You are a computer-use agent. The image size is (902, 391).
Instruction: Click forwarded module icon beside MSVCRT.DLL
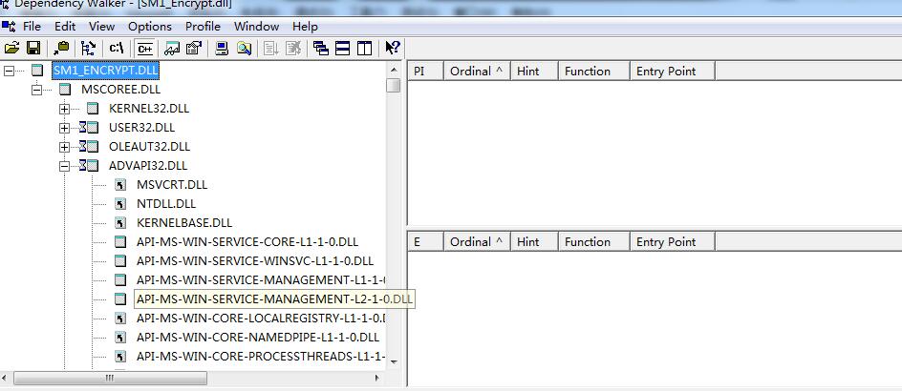pyautogui.click(x=120, y=185)
